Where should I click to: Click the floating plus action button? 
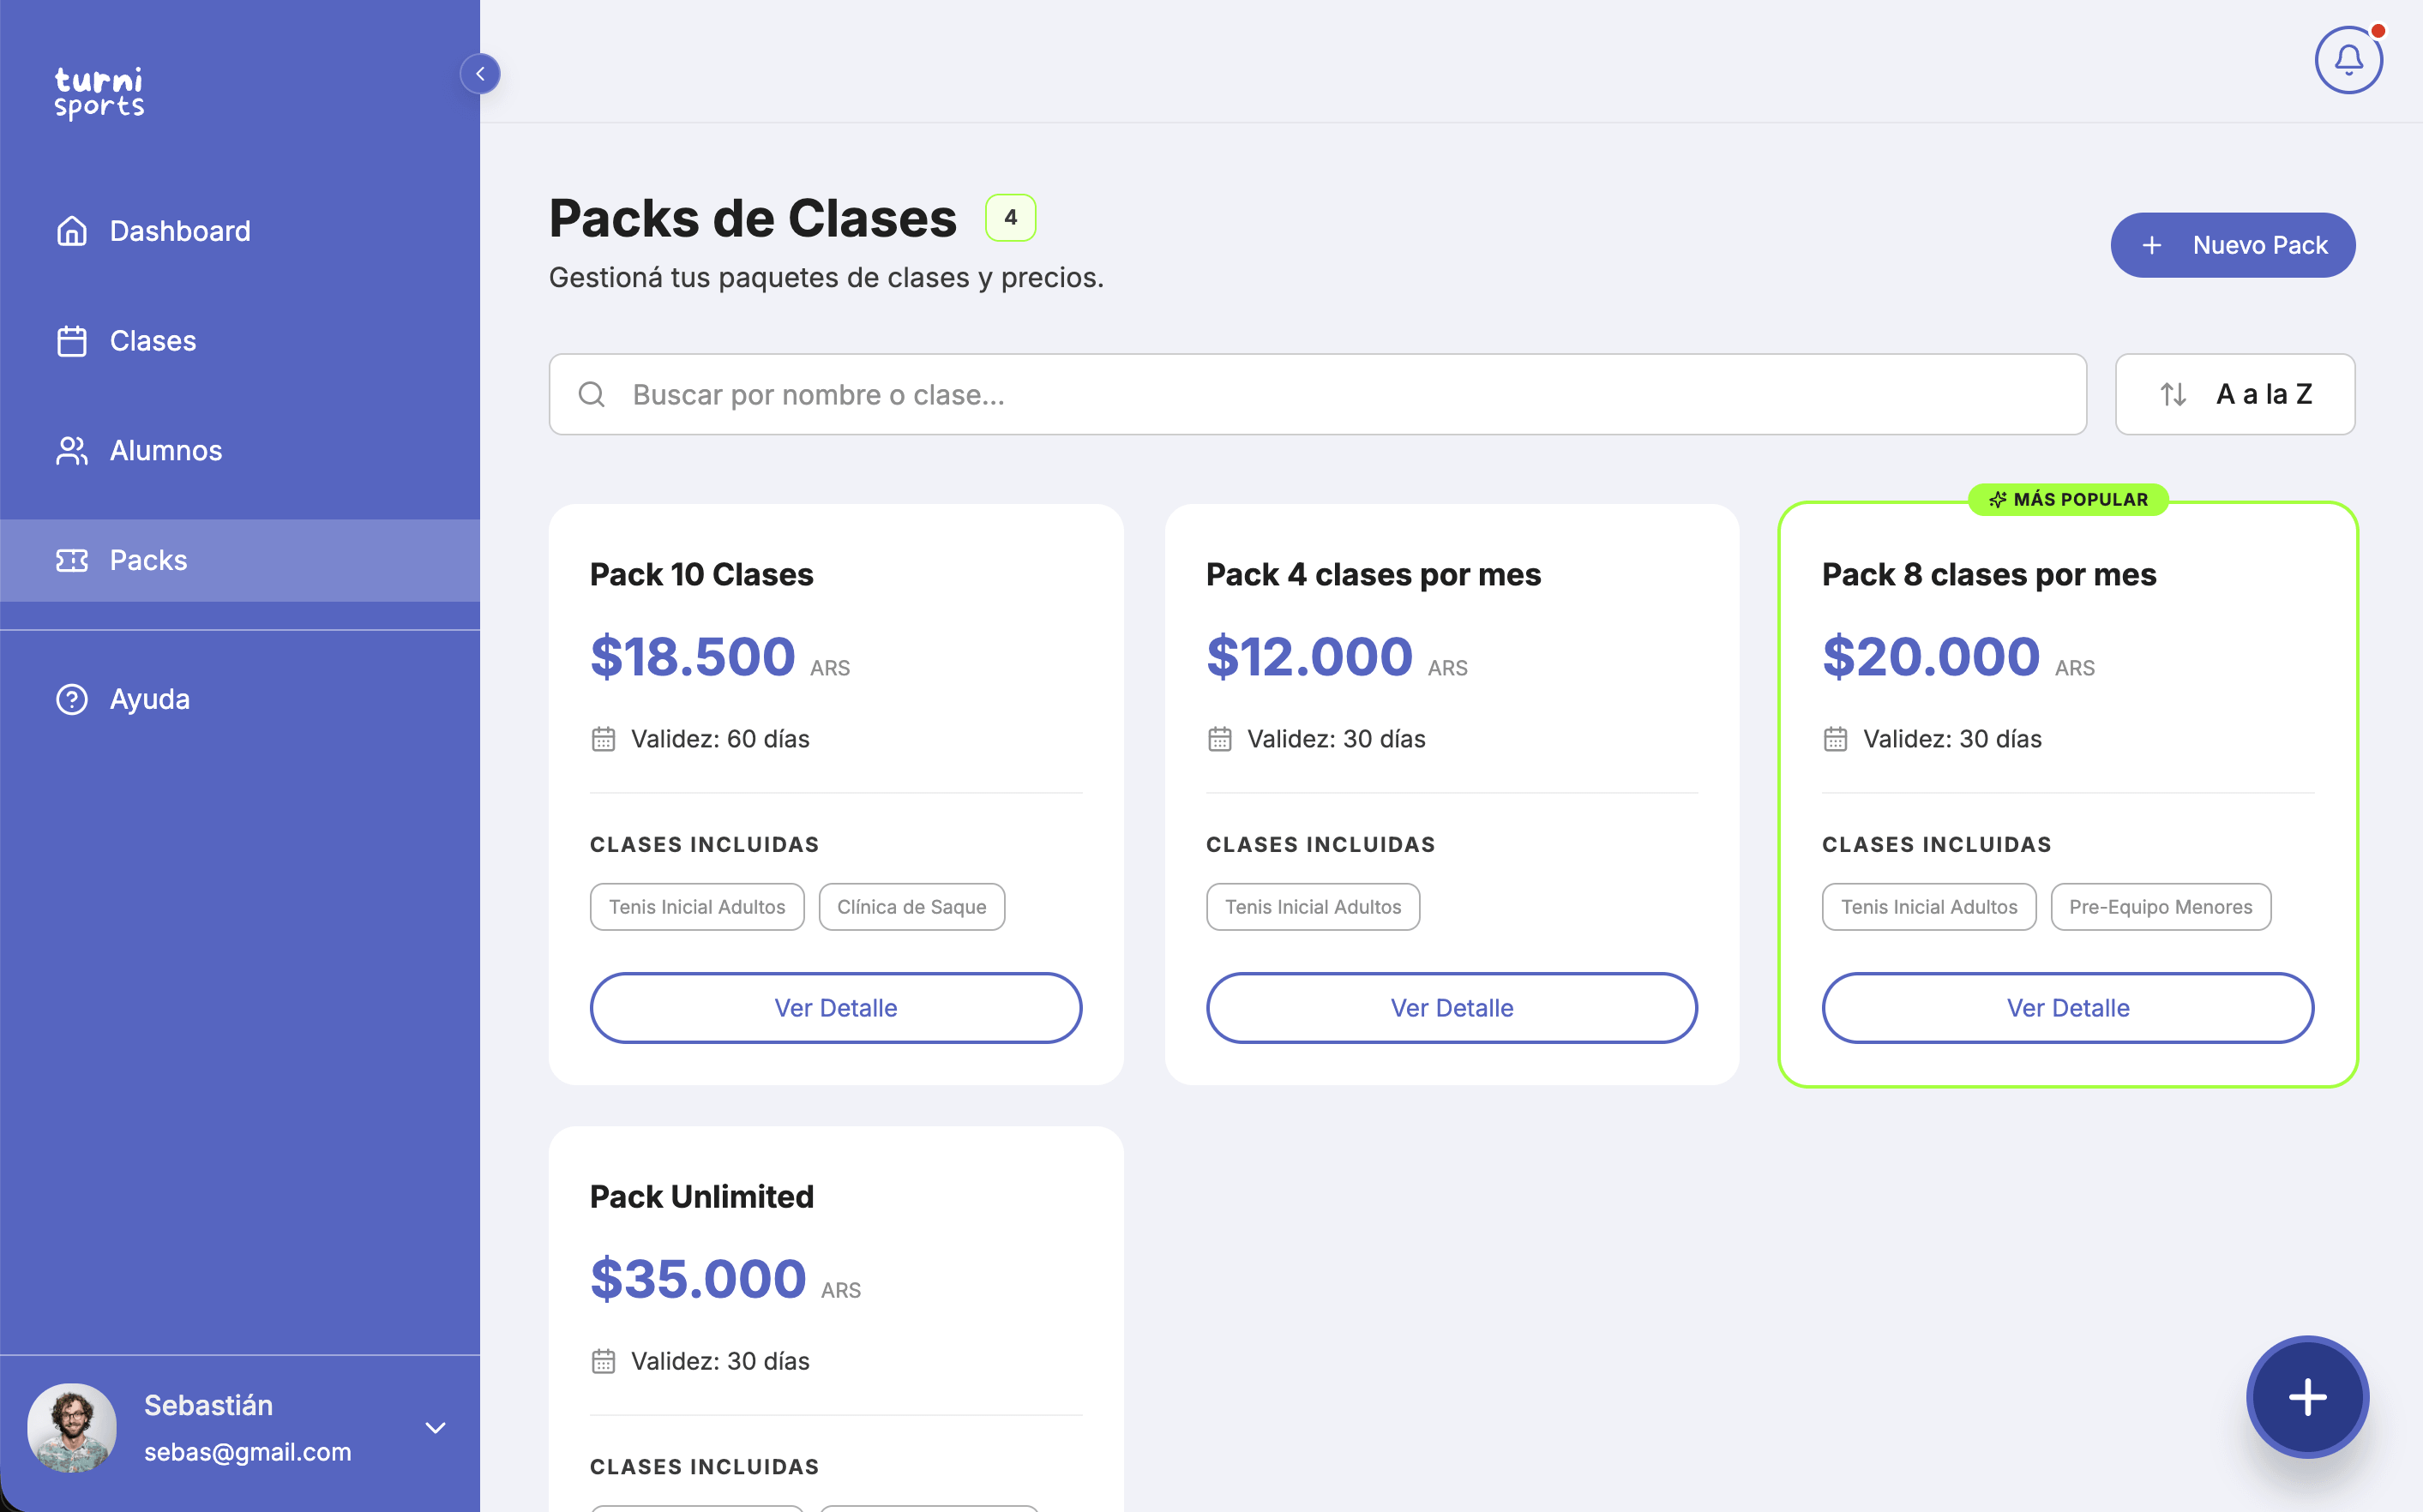click(2307, 1398)
